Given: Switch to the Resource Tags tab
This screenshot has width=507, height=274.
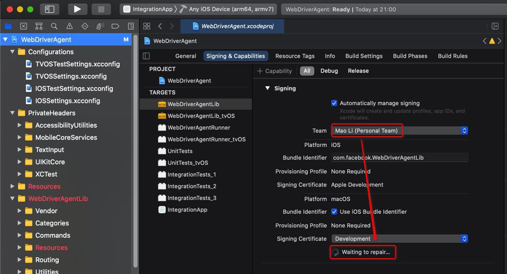Looking at the screenshot, I should (x=295, y=56).
